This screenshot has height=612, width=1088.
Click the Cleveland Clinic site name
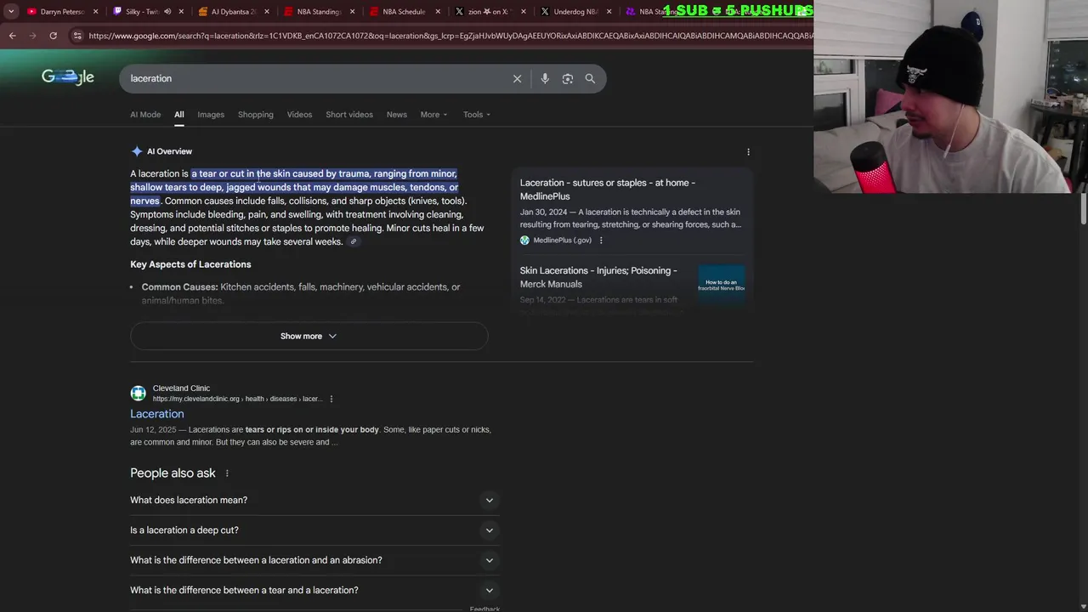181,388
